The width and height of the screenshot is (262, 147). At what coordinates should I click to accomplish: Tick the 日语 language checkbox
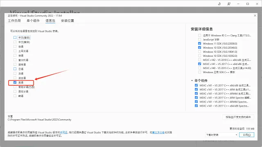pos(15,69)
